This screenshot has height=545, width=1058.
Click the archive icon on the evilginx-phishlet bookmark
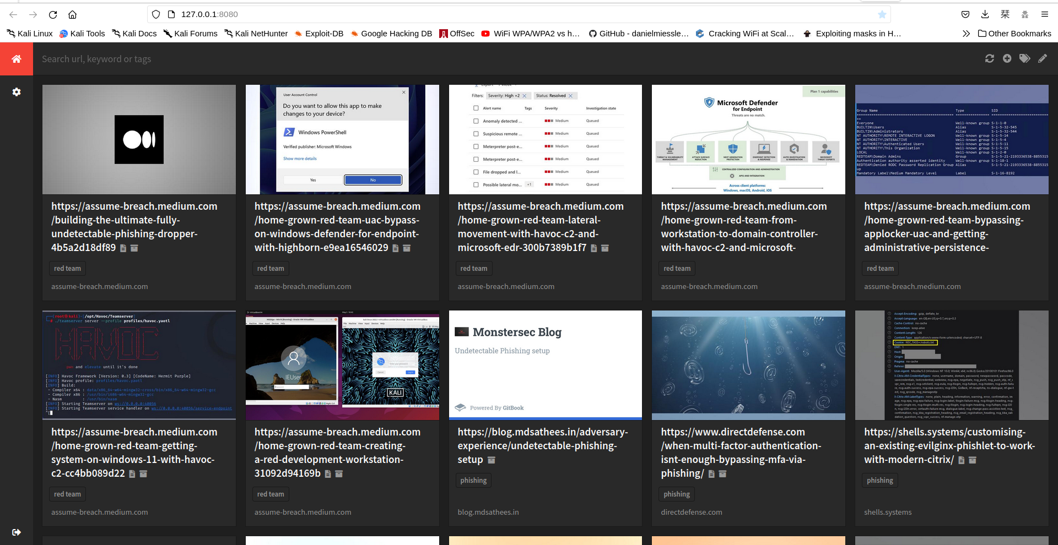coord(973,460)
